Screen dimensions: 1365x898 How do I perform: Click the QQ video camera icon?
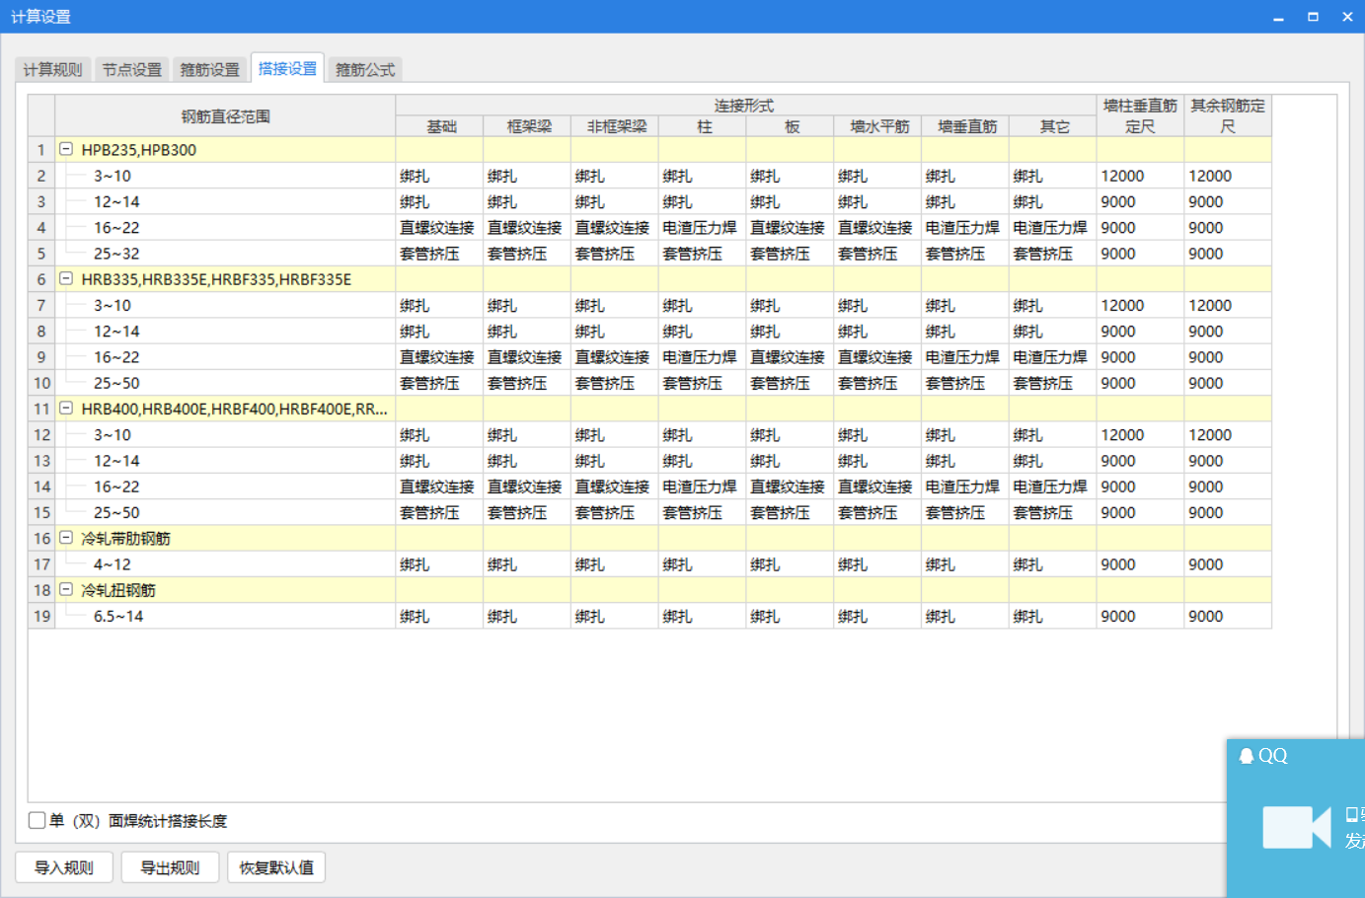[x=1297, y=827]
